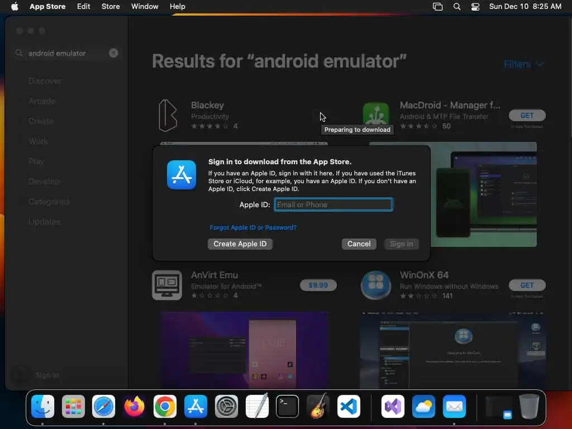Open Finder from the Dock
Image resolution: width=572 pixels, height=429 pixels.
point(42,406)
